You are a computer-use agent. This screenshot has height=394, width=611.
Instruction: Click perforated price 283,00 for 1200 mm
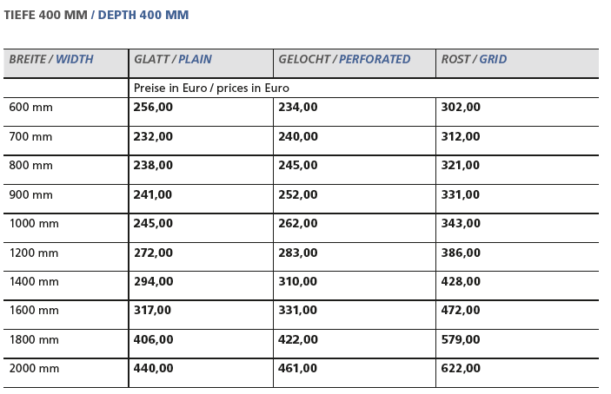click(x=298, y=253)
